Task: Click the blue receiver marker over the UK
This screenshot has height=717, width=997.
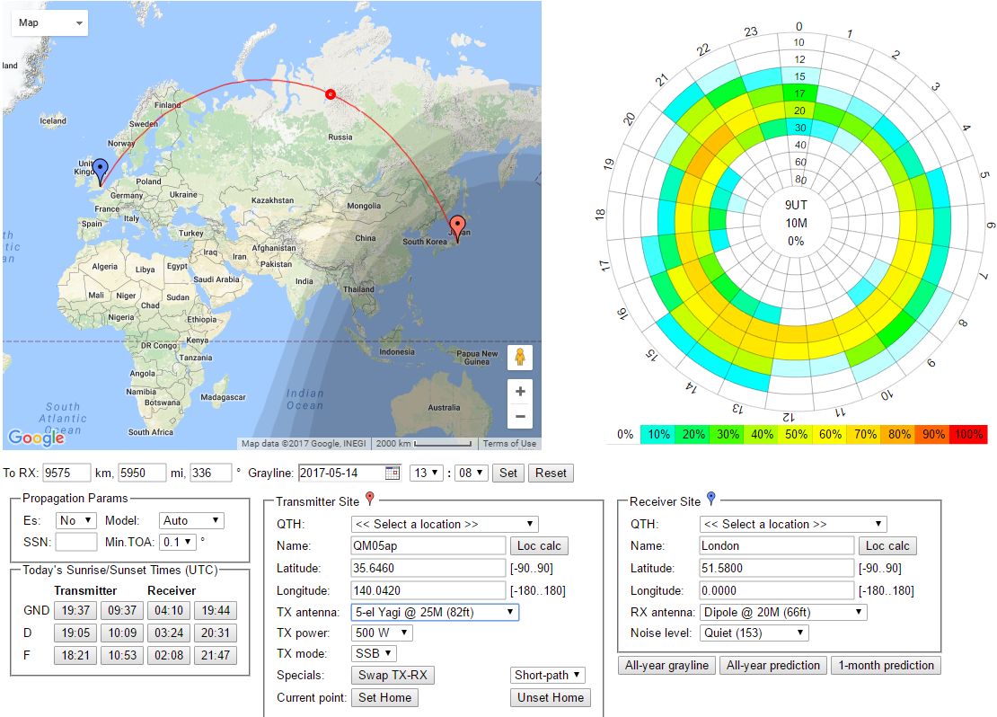Action: click(x=101, y=170)
